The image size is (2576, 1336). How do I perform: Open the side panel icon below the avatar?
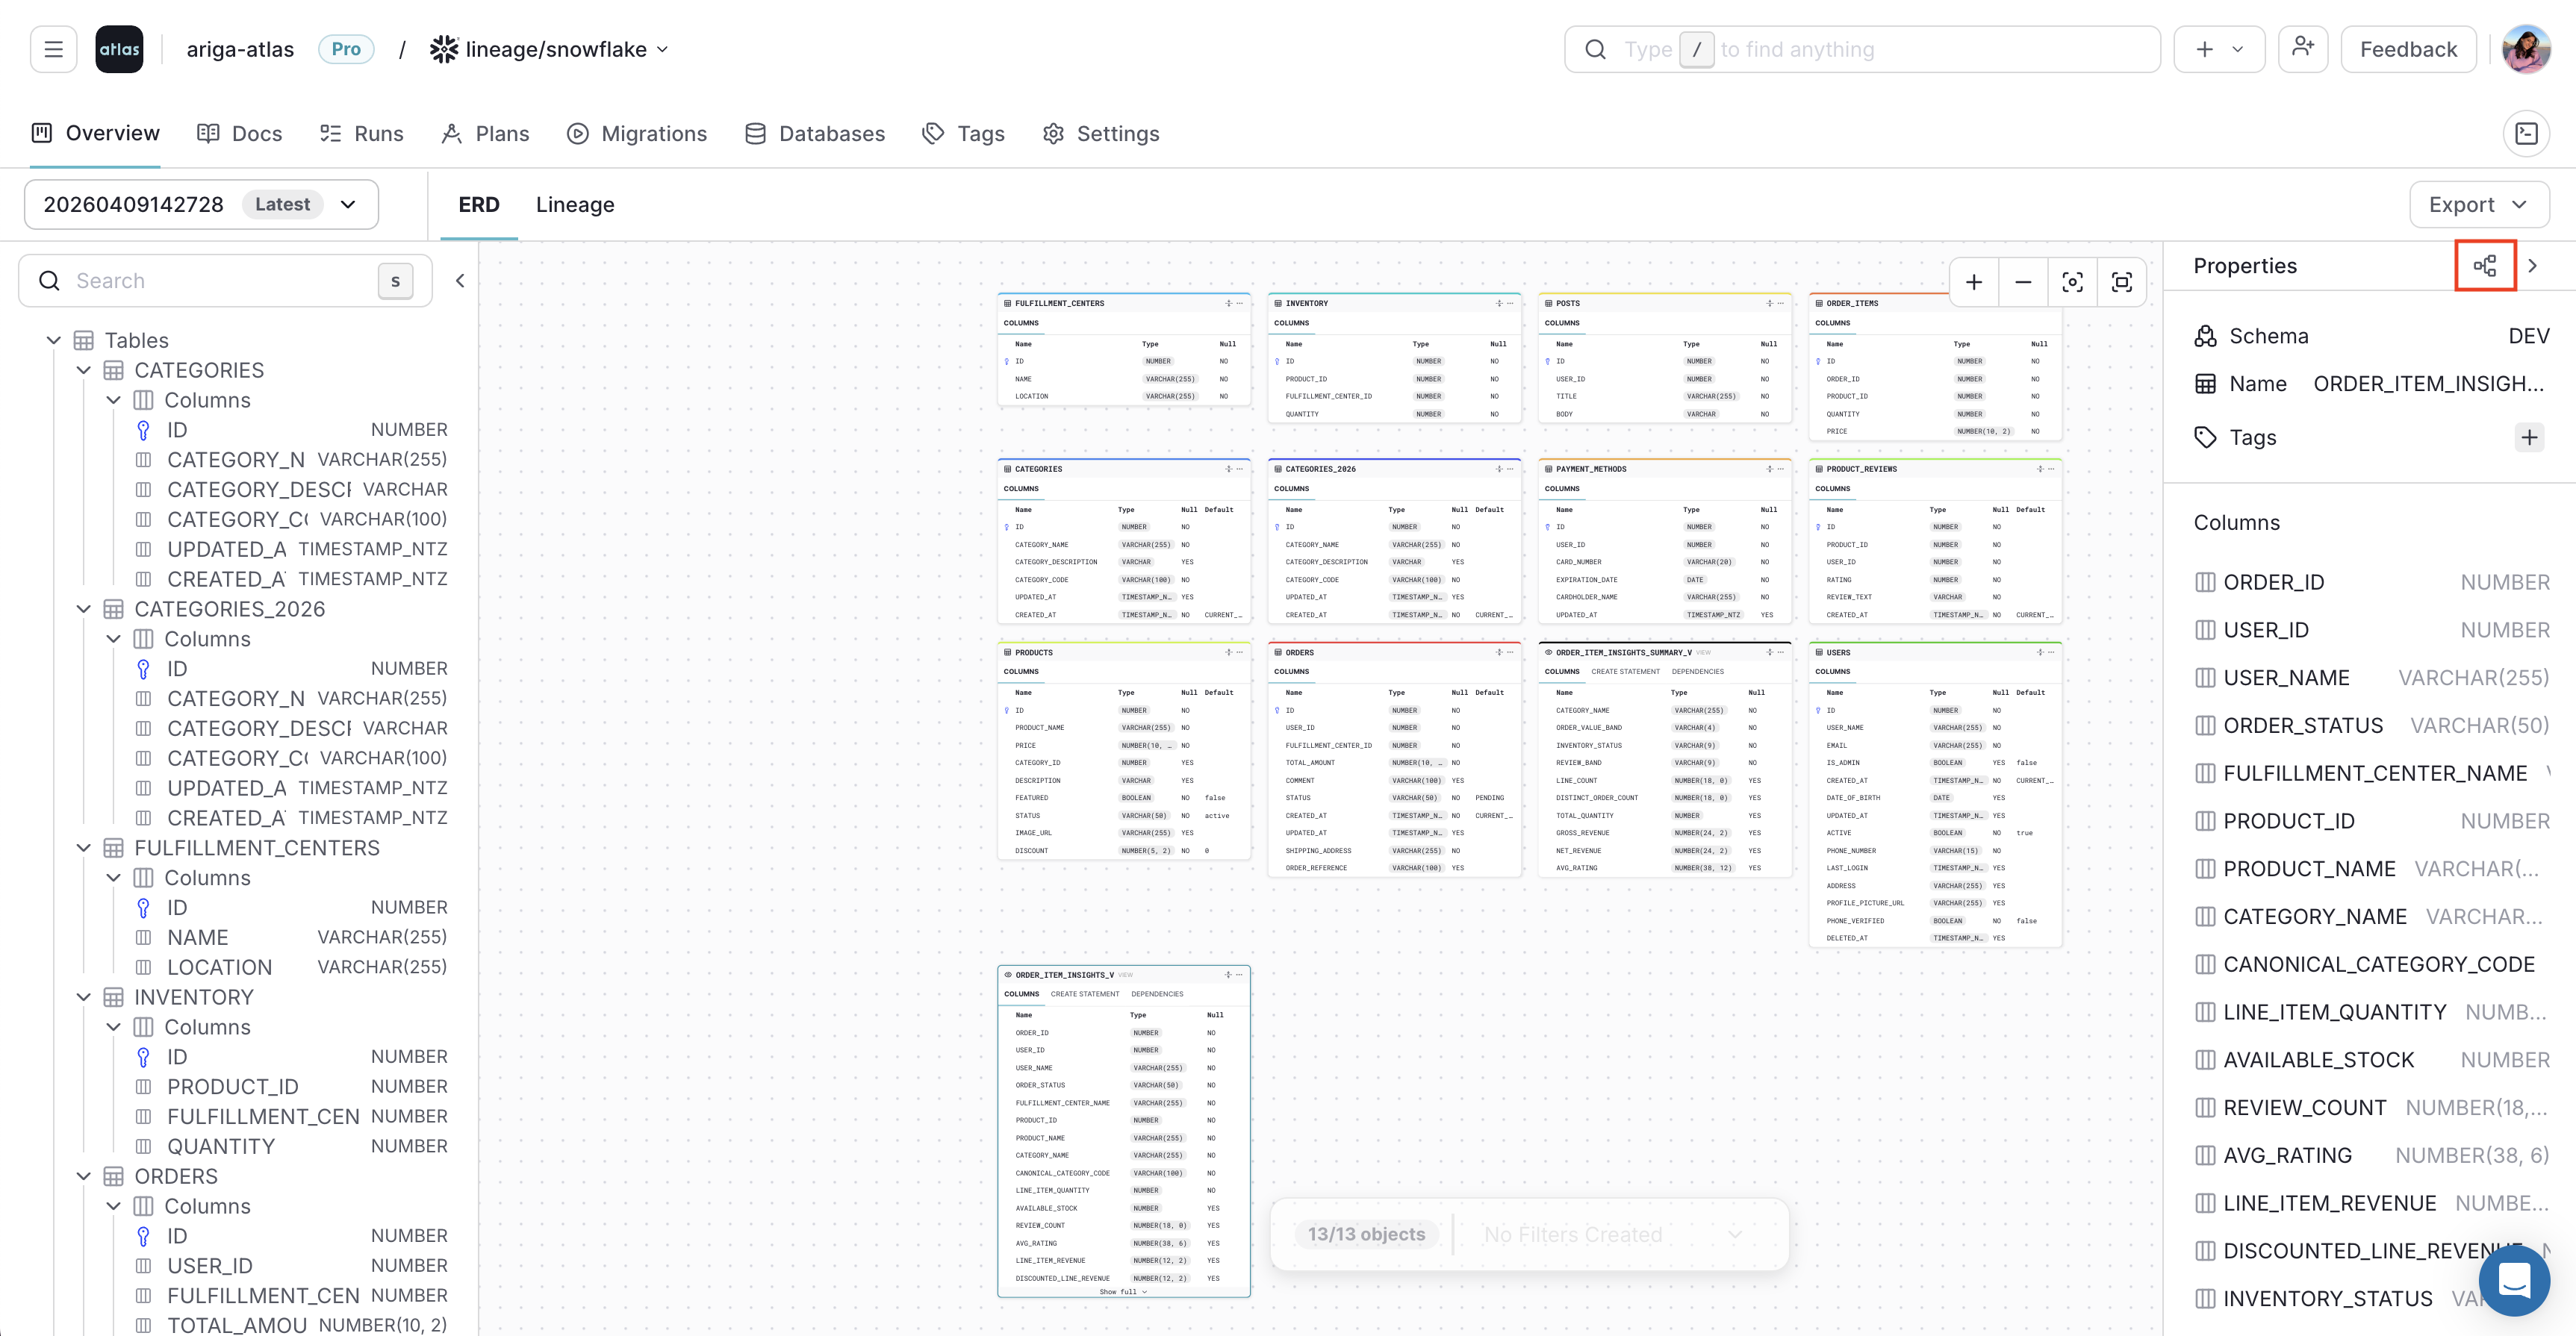(2527, 133)
